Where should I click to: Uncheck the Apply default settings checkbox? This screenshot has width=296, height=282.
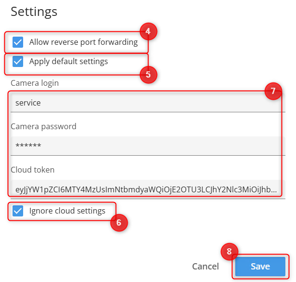(18, 62)
